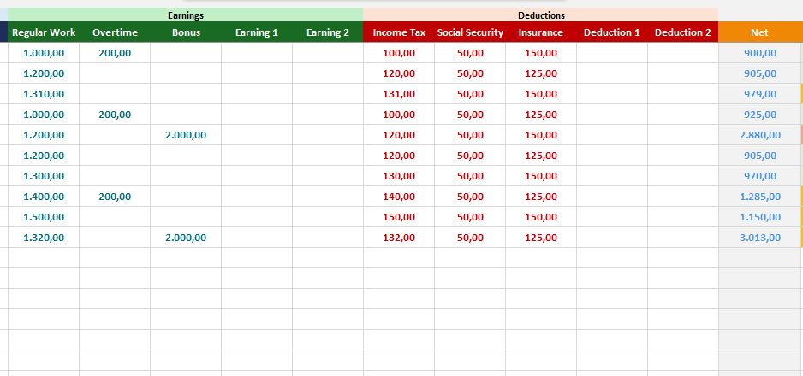Select the Income Tax column header
Screen dimensions: 803x376
click(x=399, y=32)
